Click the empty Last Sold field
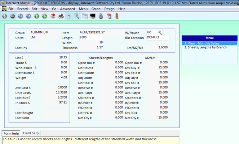 click(x=56, y=118)
